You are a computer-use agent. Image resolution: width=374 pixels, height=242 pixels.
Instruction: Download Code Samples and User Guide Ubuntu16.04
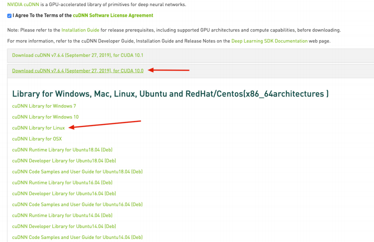tap(77, 204)
